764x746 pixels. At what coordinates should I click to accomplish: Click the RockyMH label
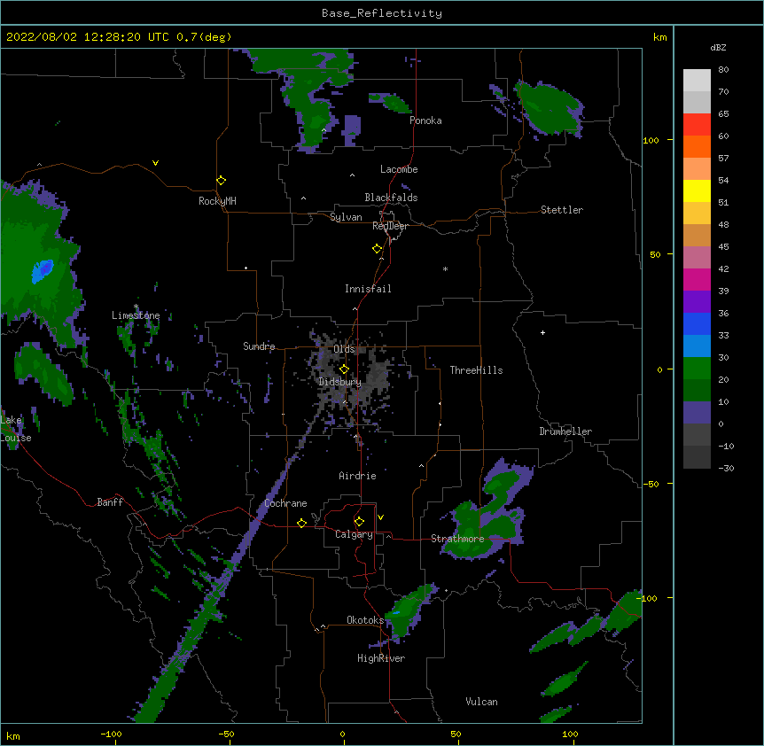coord(217,201)
